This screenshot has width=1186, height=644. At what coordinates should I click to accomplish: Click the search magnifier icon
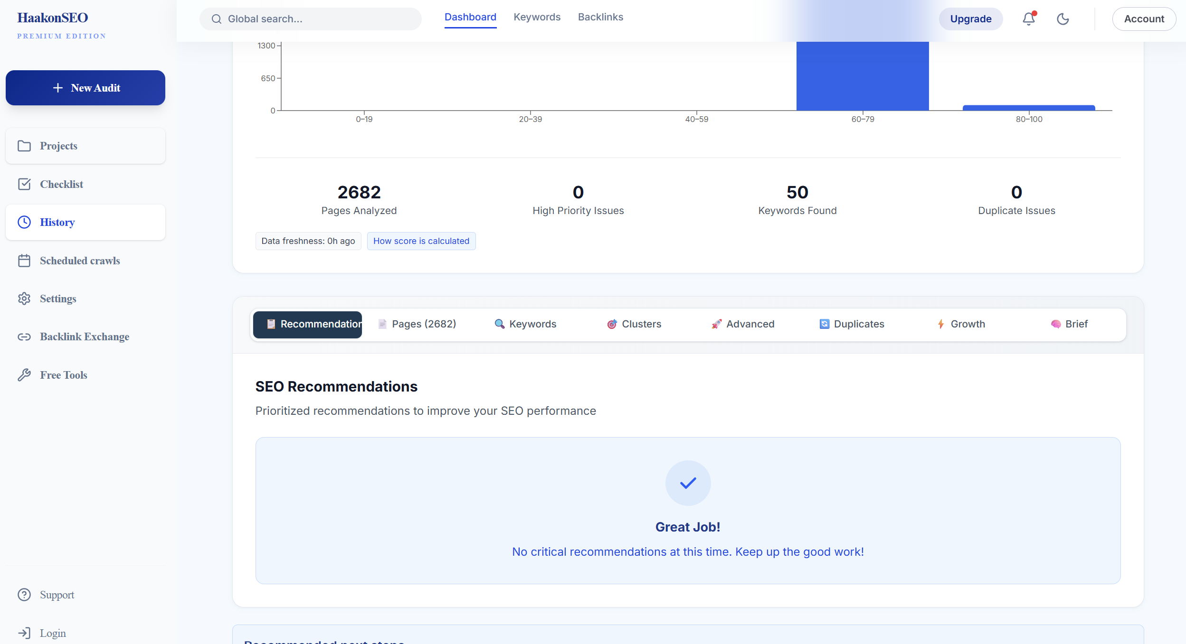217,19
